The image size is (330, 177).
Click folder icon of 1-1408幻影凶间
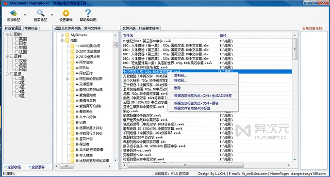tap(72, 46)
